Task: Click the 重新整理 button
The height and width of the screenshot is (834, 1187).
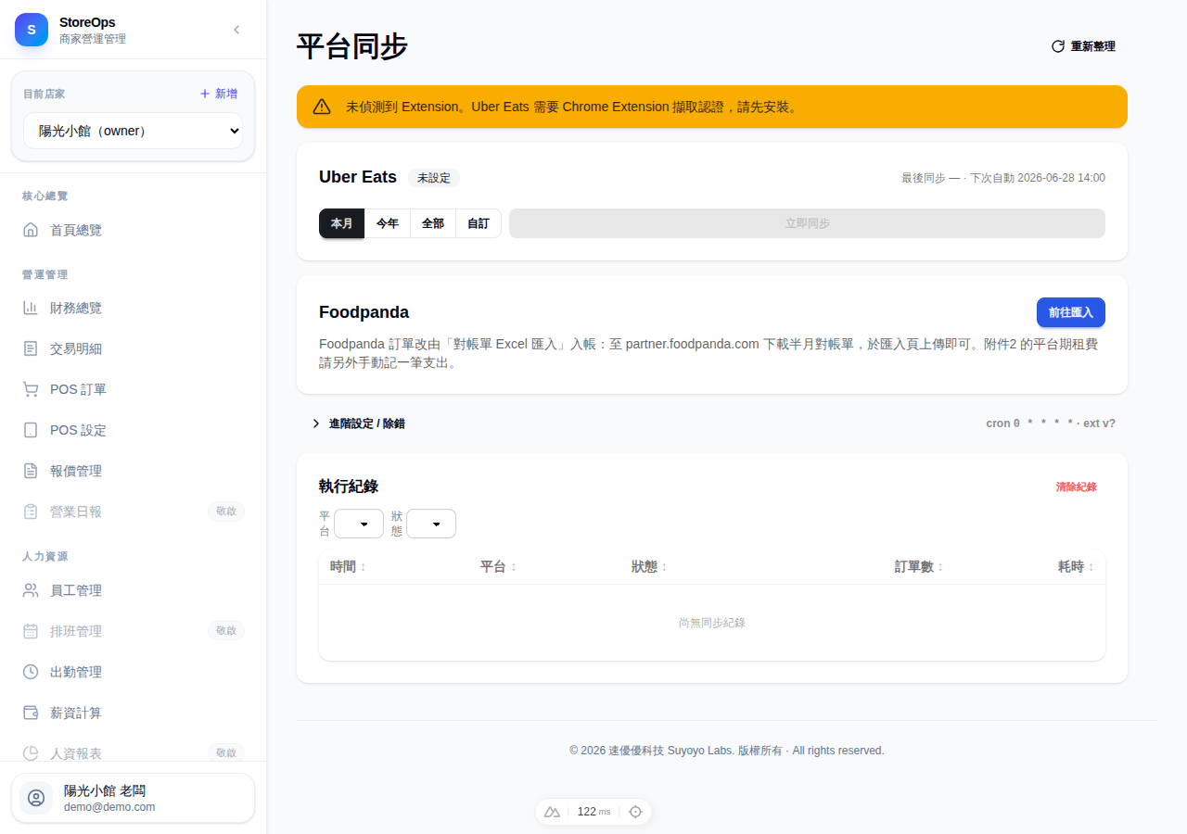Action: 1083,46
